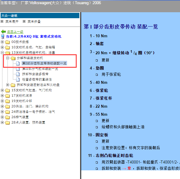180x179 pixels.
Task: Expand the 15发动机气缸盖 node
Action: tap(2, 90)
